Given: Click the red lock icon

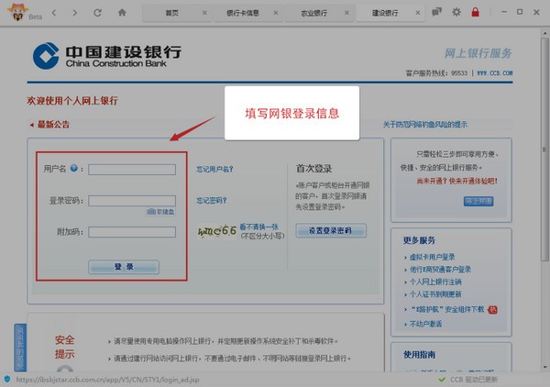Looking at the screenshot, I should click(x=475, y=12).
